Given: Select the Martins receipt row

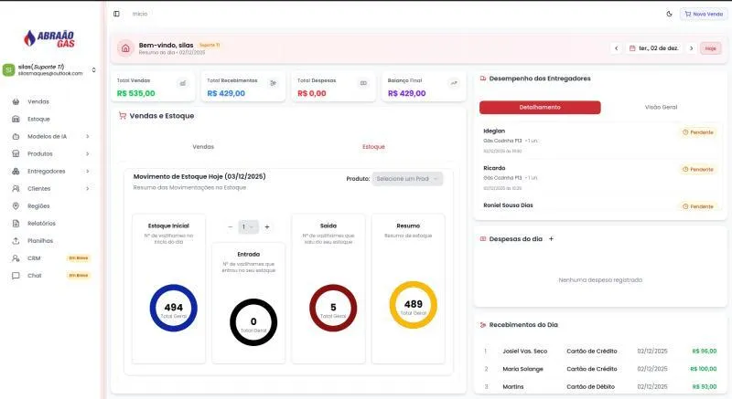Looking at the screenshot, I should coord(600,387).
